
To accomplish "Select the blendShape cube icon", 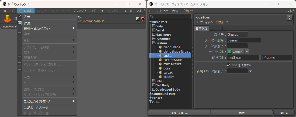I will [161, 47].
